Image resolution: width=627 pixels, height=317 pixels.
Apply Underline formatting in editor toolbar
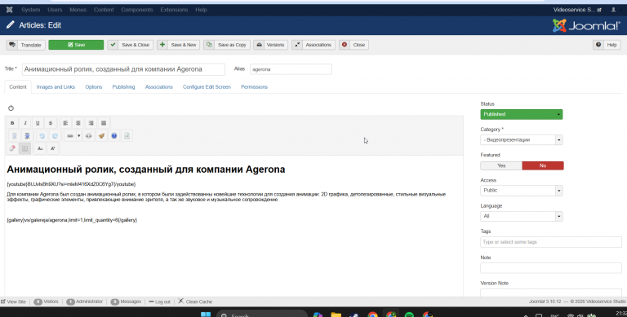(38, 123)
